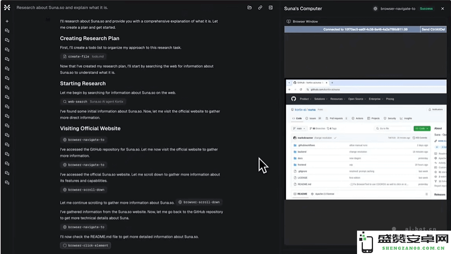Open the suna repository name link
The image size is (451, 254).
[312, 110]
